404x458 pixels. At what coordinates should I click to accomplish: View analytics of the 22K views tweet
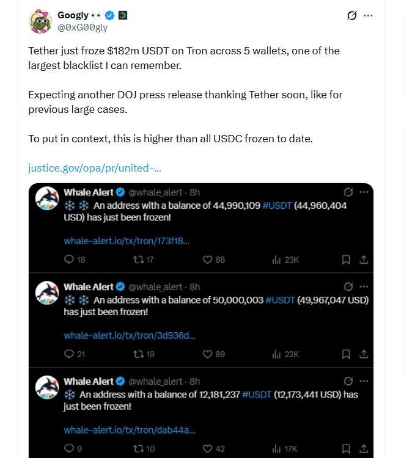(x=285, y=354)
